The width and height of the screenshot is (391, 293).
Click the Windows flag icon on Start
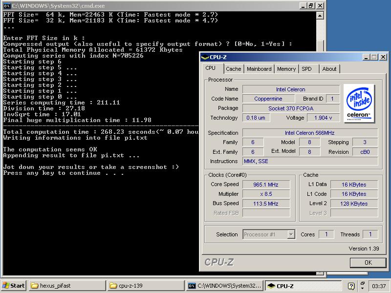(6, 286)
